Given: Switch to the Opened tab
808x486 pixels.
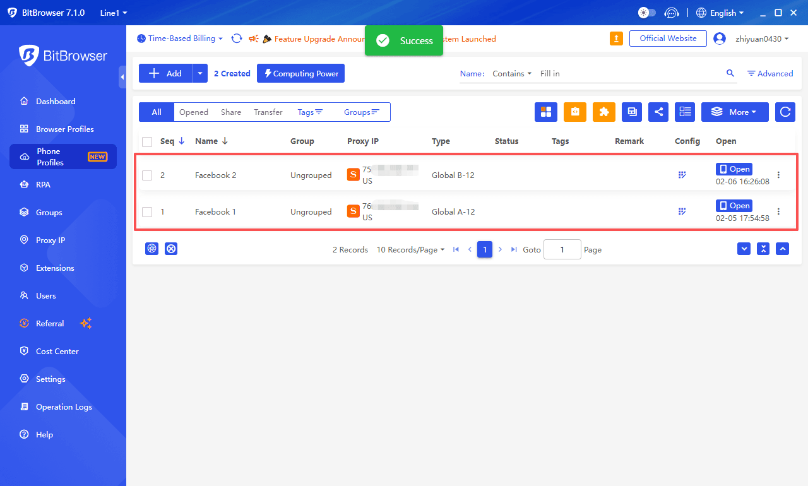Looking at the screenshot, I should pyautogui.click(x=194, y=112).
